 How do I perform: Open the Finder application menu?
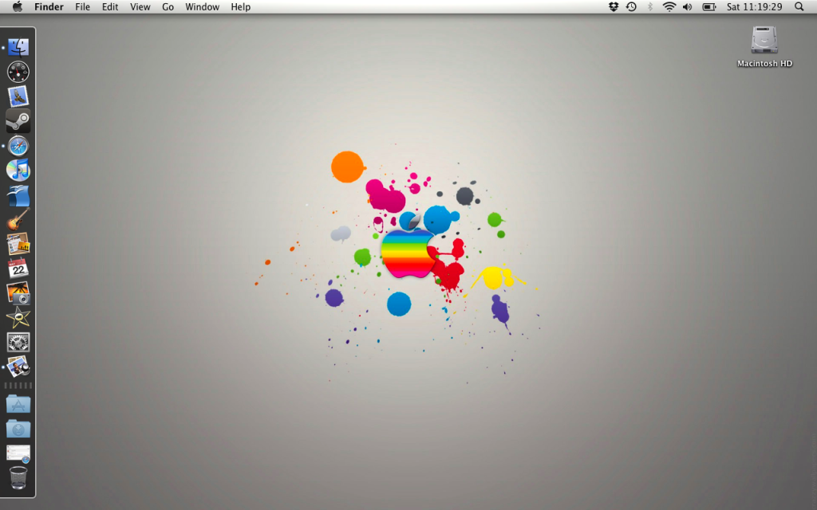tap(49, 6)
